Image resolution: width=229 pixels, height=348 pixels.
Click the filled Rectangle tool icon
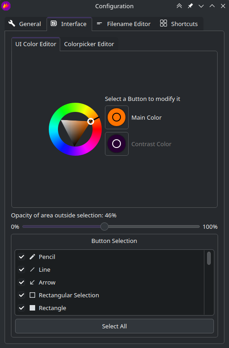coord(32,308)
